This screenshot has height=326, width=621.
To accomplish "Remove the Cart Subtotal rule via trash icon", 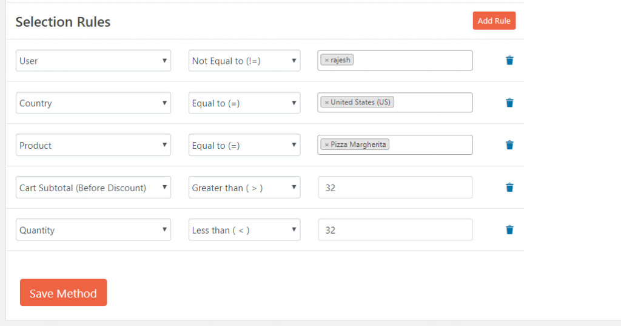I will coord(509,188).
